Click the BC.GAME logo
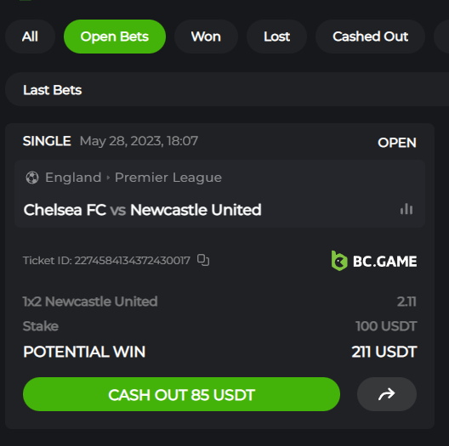449x446 pixels. pyautogui.click(x=374, y=261)
